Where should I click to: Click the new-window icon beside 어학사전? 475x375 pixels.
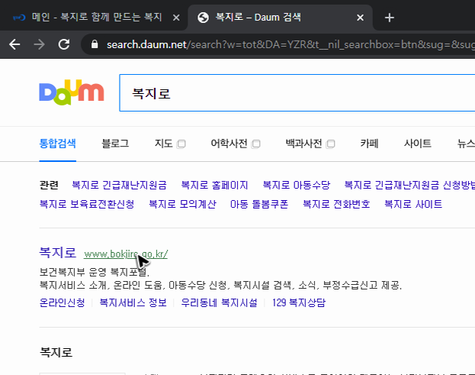click(x=256, y=144)
